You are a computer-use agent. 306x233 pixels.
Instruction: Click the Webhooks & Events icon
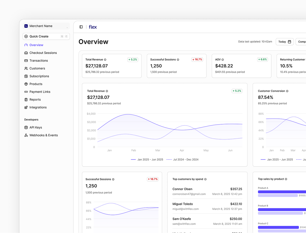click(x=26, y=135)
